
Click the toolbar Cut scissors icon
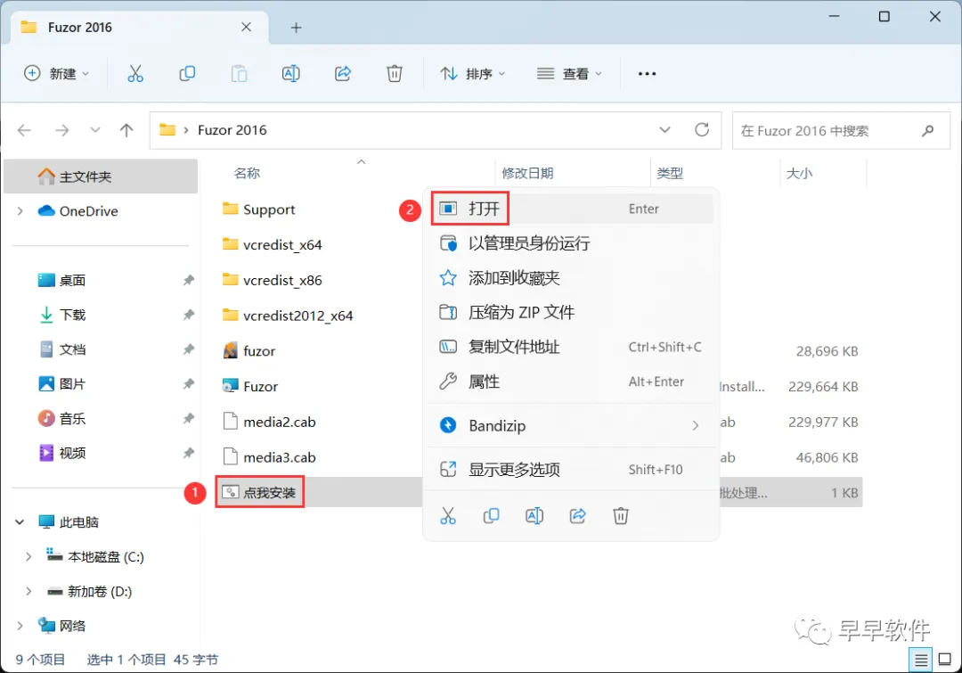click(135, 74)
